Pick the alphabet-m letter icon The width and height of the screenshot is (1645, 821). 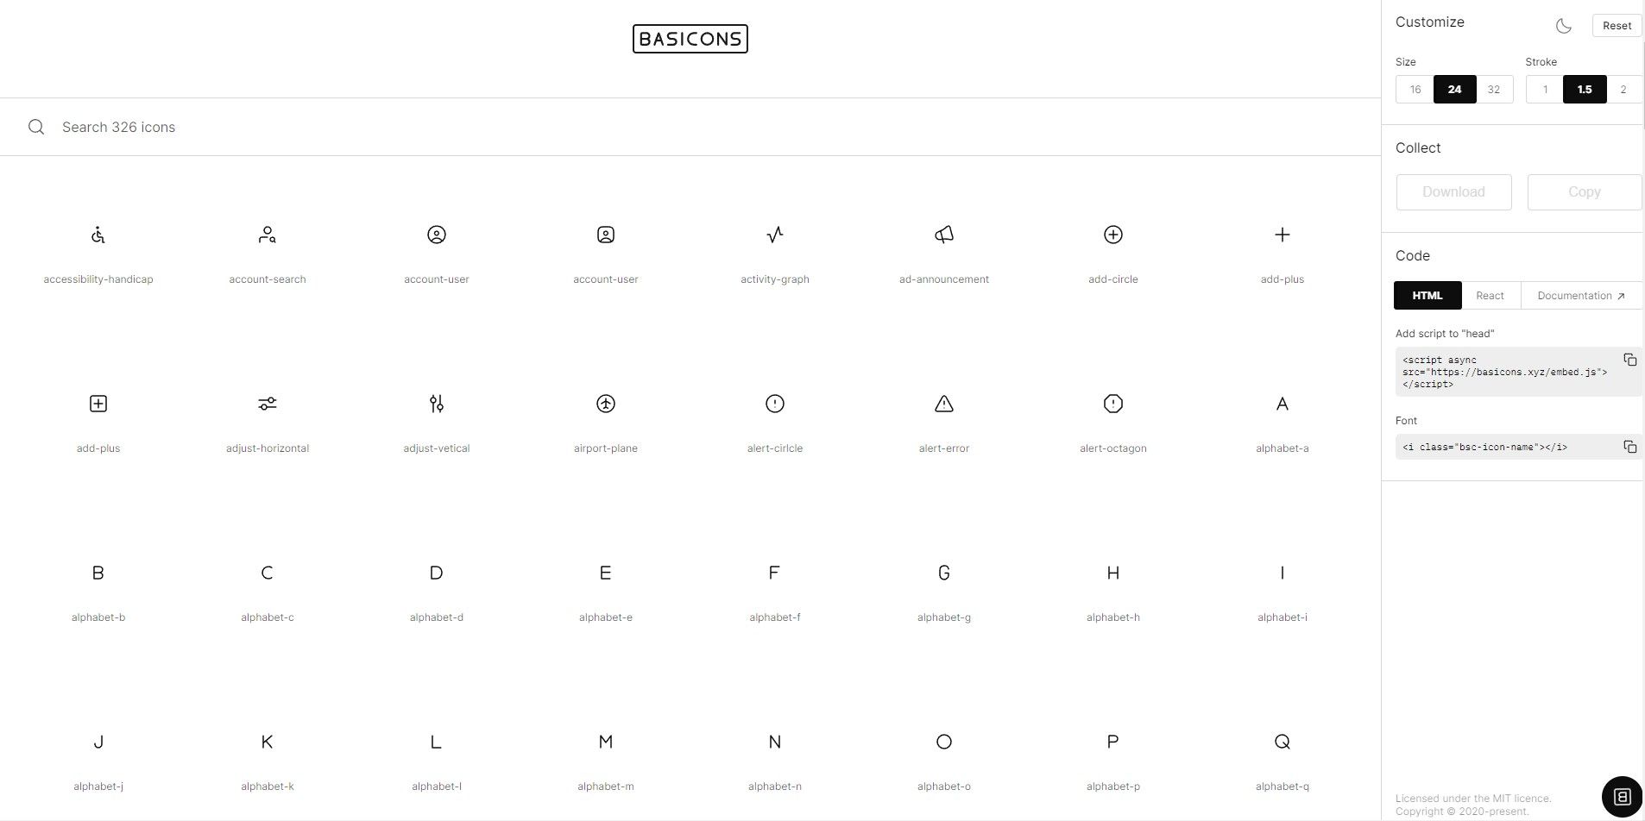[606, 742]
